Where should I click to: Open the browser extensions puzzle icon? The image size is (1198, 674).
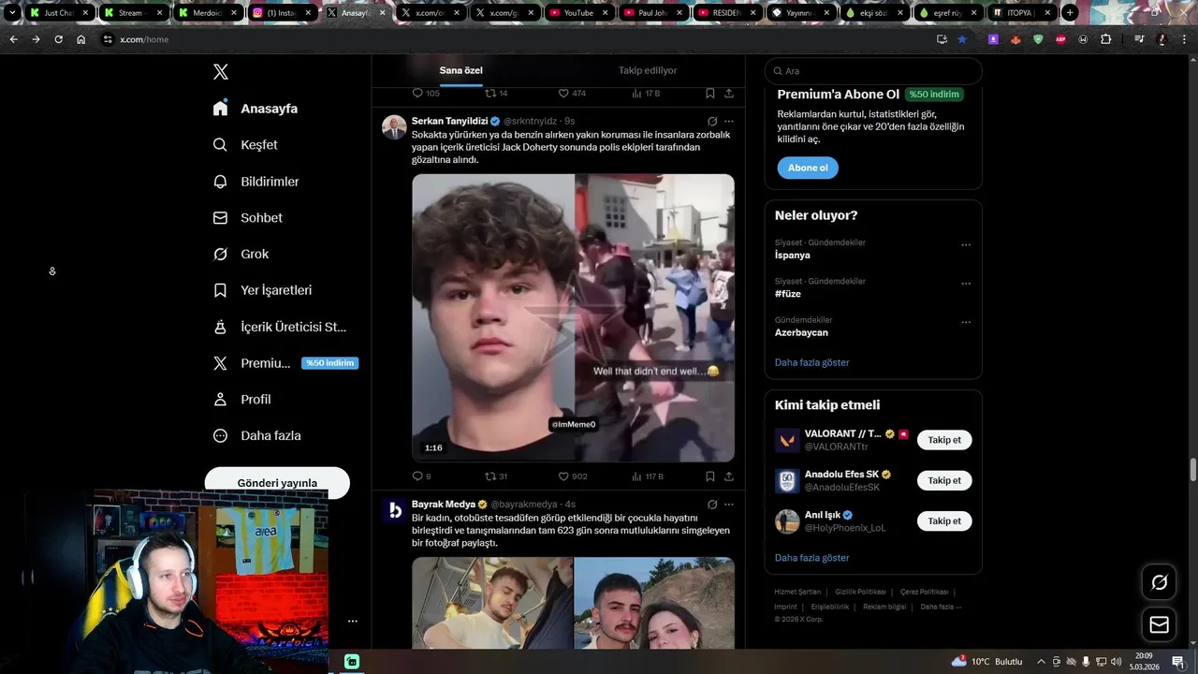1106,39
